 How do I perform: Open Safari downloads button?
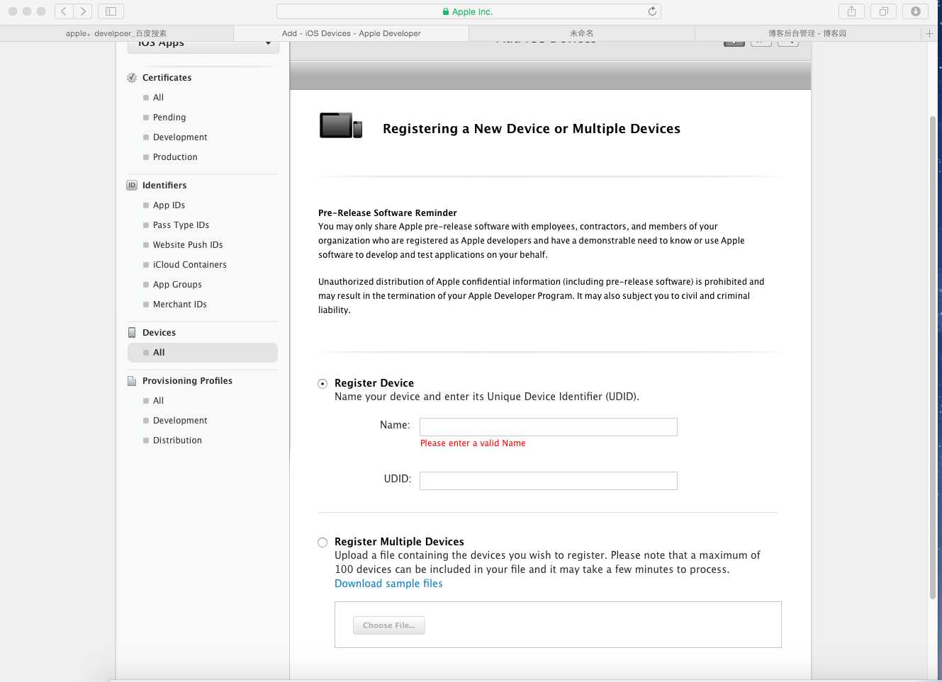915,11
